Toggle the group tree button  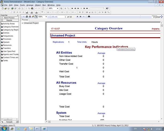click(36, 17)
